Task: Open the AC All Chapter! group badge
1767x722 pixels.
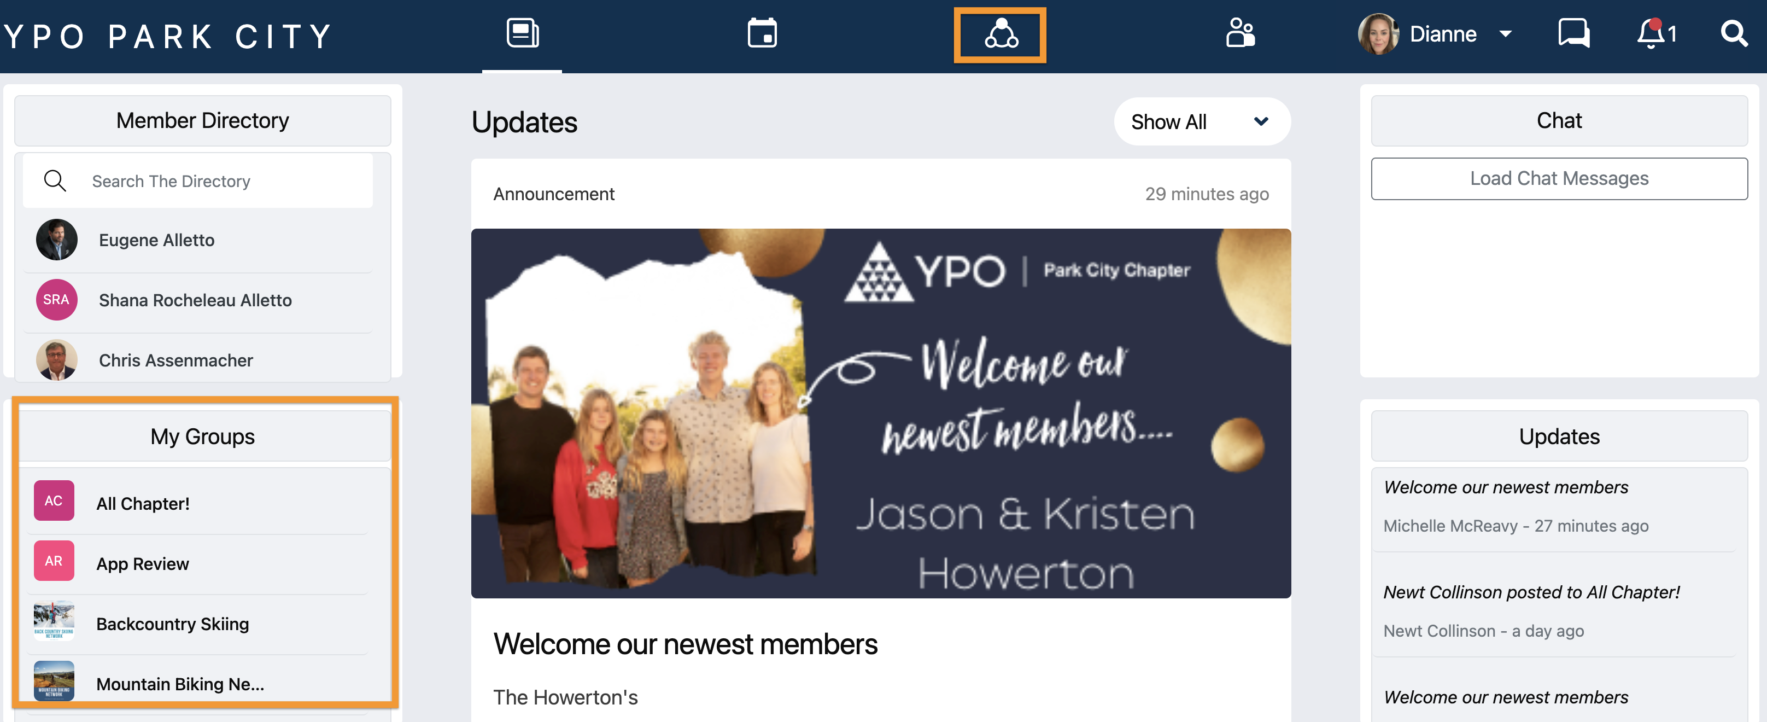Action: pos(54,500)
